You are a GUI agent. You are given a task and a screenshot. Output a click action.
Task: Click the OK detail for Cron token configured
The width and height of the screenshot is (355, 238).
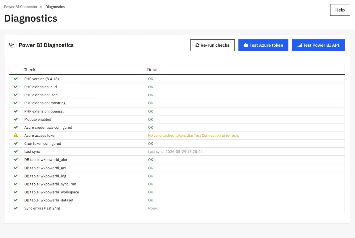(x=151, y=144)
